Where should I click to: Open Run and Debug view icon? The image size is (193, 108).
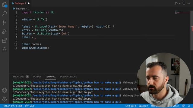[x=5, y=31]
